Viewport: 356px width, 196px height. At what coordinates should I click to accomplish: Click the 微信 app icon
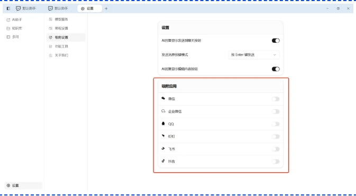coord(163,98)
